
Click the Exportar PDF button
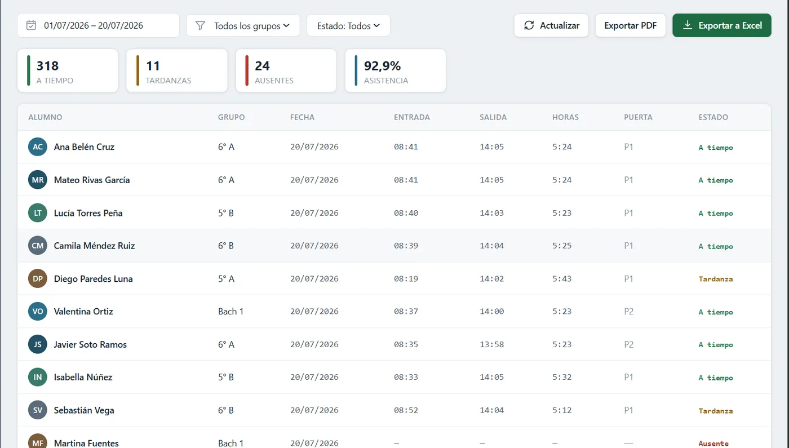click(631, 25)
